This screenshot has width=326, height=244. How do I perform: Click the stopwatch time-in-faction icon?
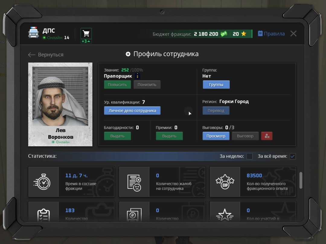(x=42, y=182)
